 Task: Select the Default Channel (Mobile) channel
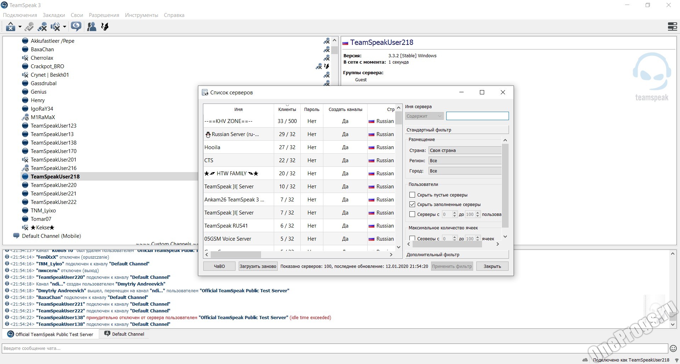(x=51, y=236)
